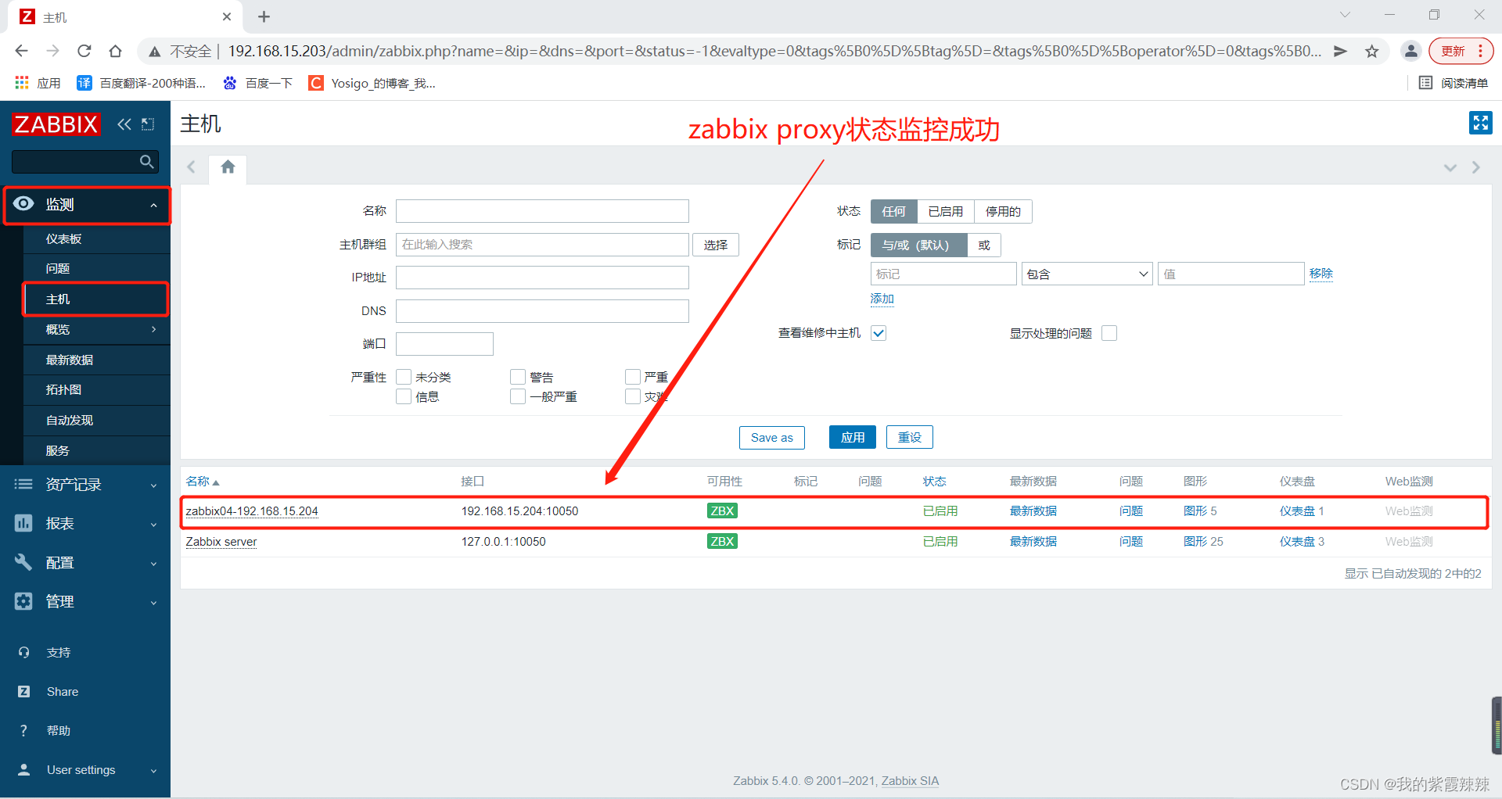The image size is (1502, 799).
Task: Click the sidebar search magnifier icon
Action: coord(146,162)
